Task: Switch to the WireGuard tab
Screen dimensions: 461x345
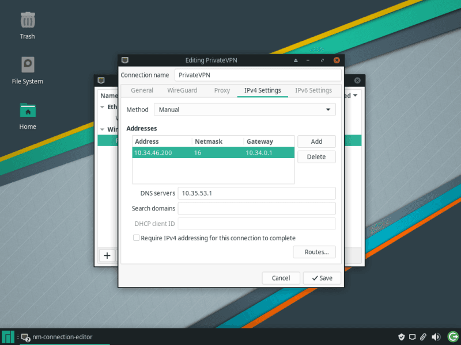Action: tap(182, 90)
